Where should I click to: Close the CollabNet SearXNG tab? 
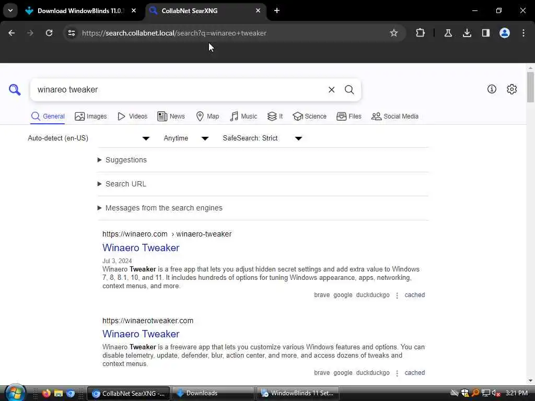pyautogui.click(x=258, y=10)
